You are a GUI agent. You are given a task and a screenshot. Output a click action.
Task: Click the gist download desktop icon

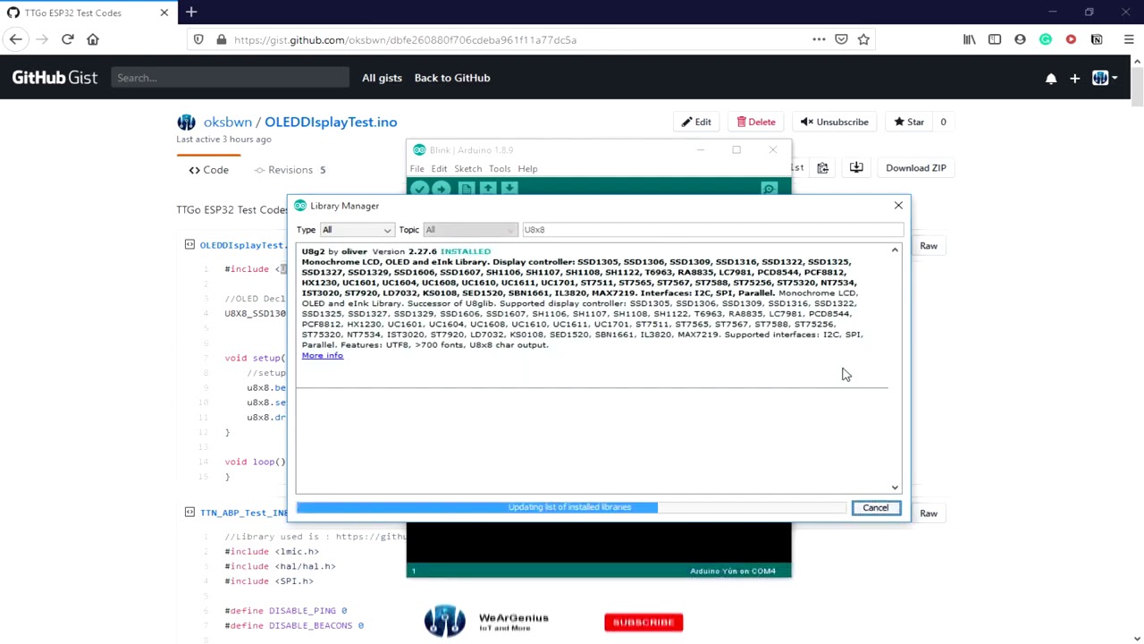pyautogui.click(x=856, y=167)
